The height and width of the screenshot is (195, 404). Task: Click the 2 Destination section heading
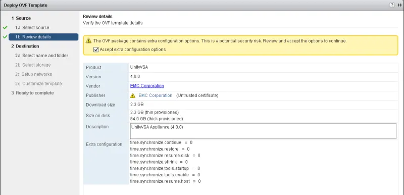click(x=25, y=46)
